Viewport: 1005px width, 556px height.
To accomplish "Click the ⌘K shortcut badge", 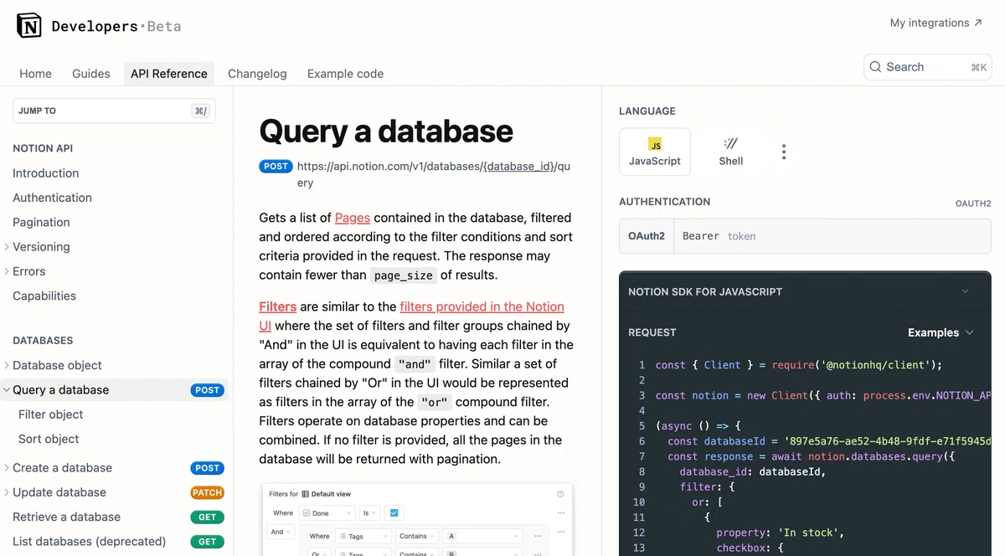I will pyautogui.click(x=978, y=68).
